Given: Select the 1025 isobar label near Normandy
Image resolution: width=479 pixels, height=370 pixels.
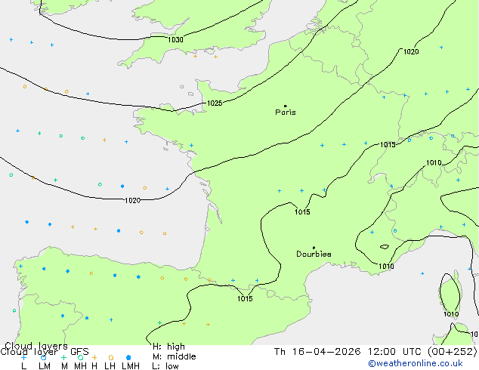Looking at the screenshot, I should coord(215,103).
